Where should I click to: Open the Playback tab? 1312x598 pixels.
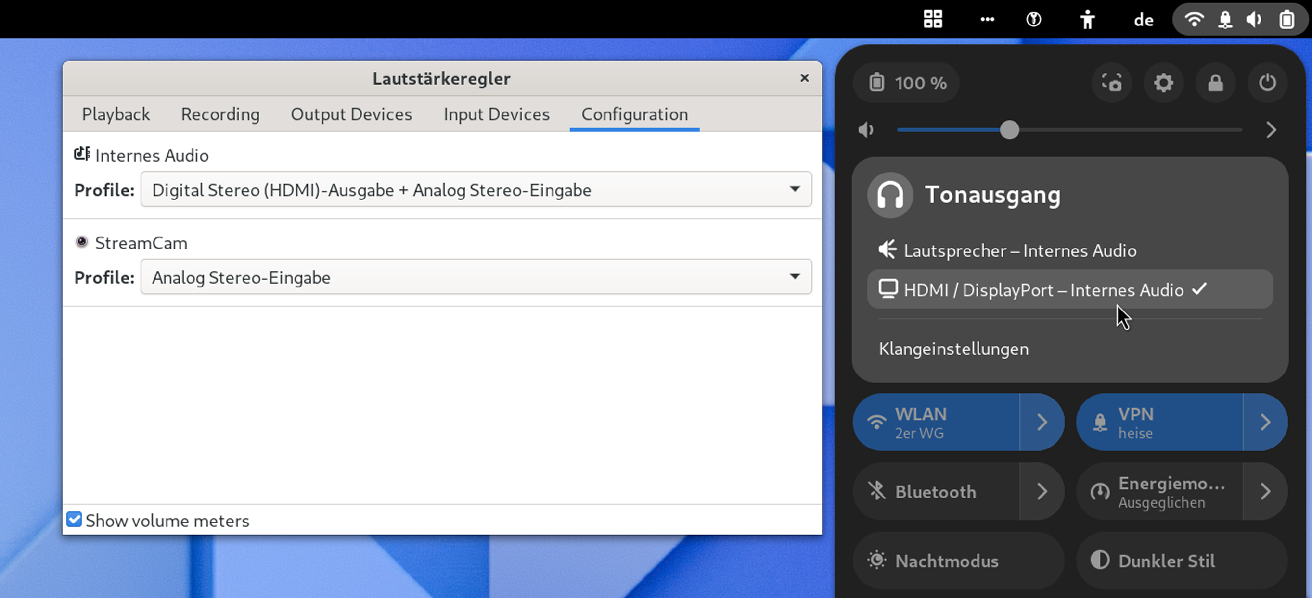116,114
